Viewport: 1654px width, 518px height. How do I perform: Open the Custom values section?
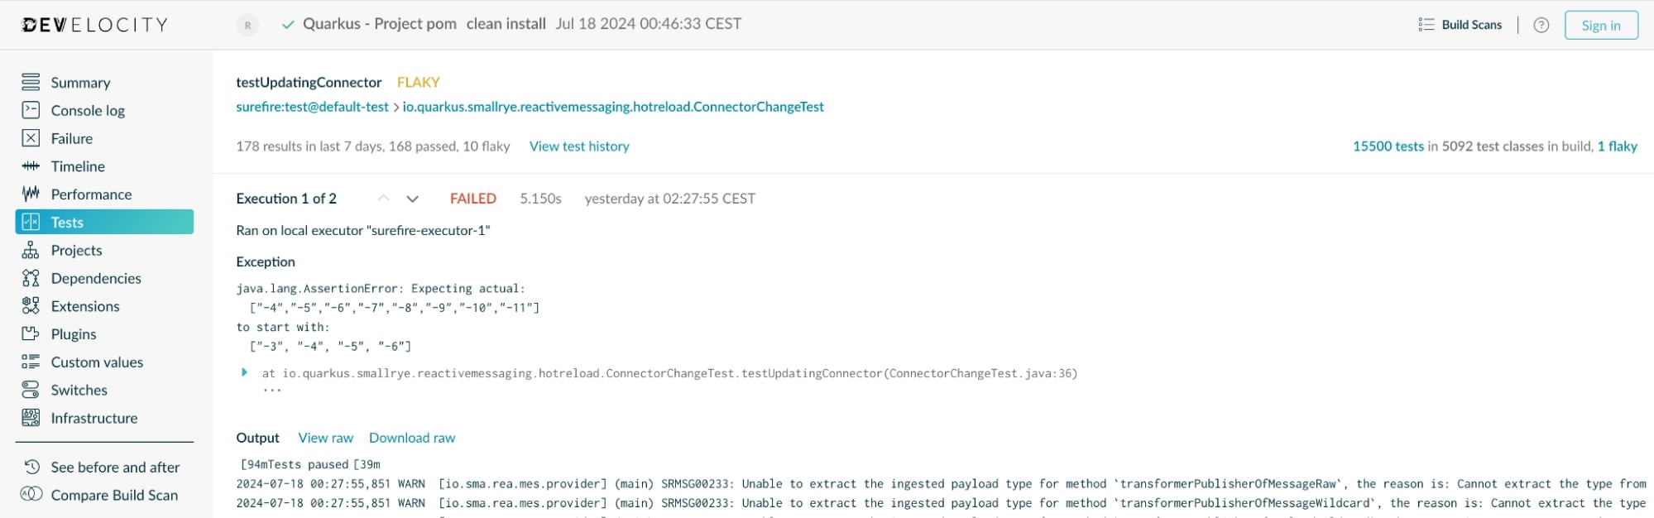pos(97,362)
